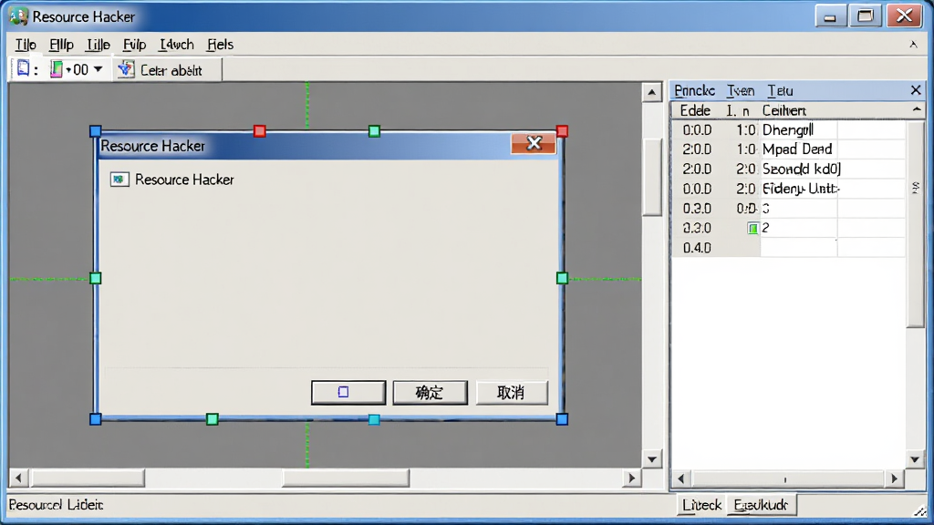Click the green icon in the 0.3.0 row
Image resolution: width=934 pixels, height=525 pixels.
pyautogui.click(x=752, y=228)
